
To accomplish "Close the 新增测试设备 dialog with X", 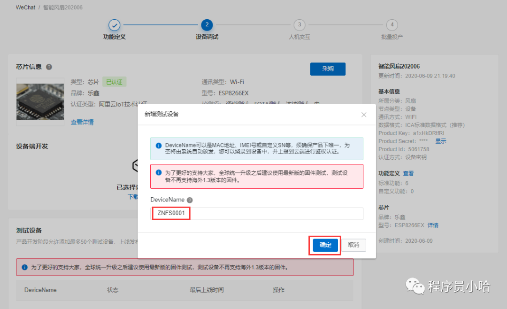I will [363, 115].
